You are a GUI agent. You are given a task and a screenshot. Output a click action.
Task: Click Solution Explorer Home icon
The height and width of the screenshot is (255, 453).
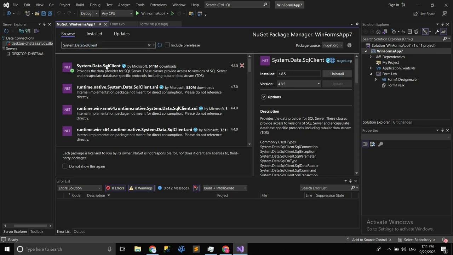[378, 32]
